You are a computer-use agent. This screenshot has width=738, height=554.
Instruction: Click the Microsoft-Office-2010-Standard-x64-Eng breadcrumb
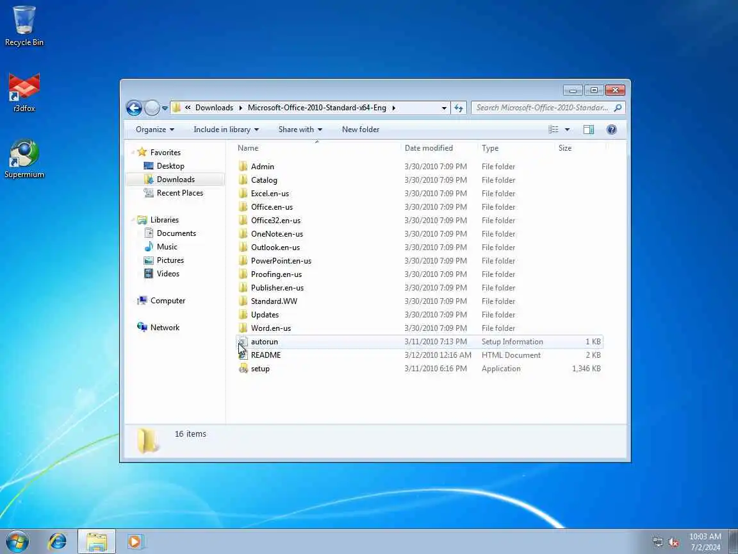316,108
